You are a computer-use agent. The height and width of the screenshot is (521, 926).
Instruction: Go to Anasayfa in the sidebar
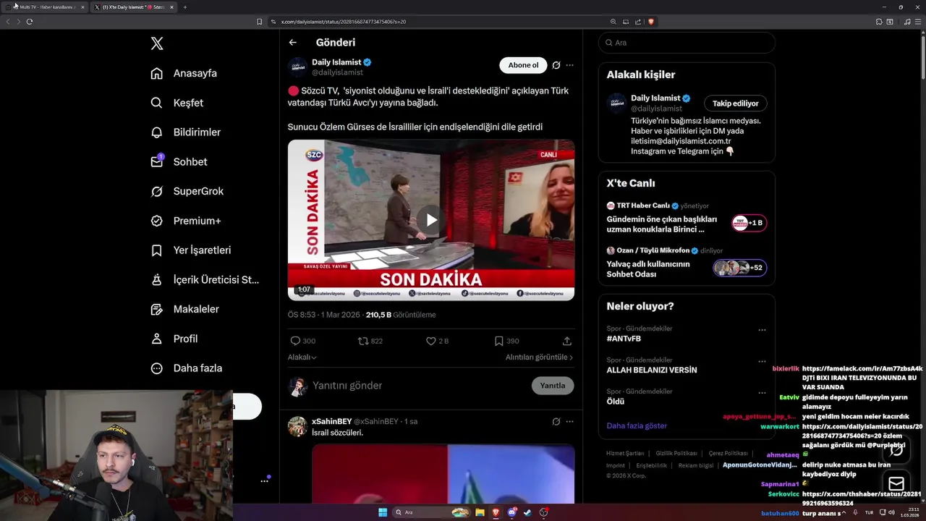[184, 73]
